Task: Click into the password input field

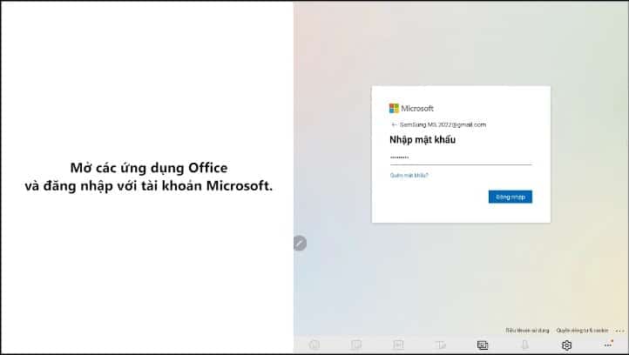Action: tap(461, 157)
